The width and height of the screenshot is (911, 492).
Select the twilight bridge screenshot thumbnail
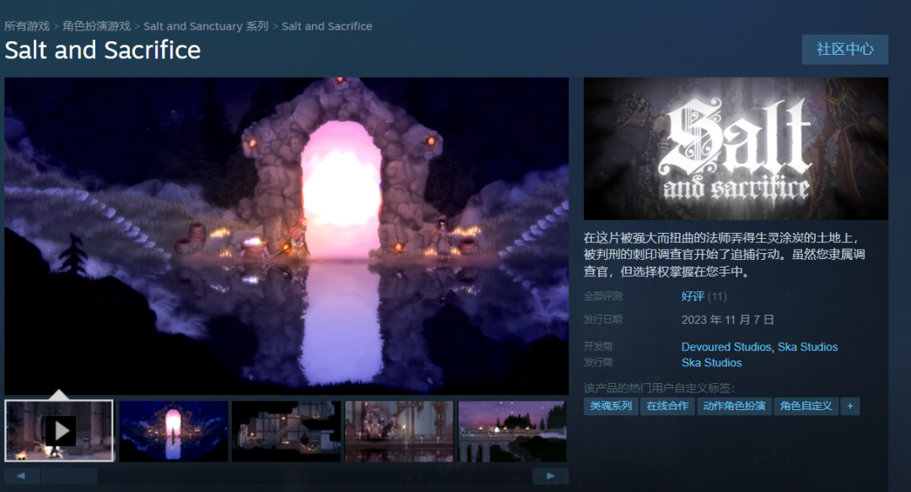[513, 431]
